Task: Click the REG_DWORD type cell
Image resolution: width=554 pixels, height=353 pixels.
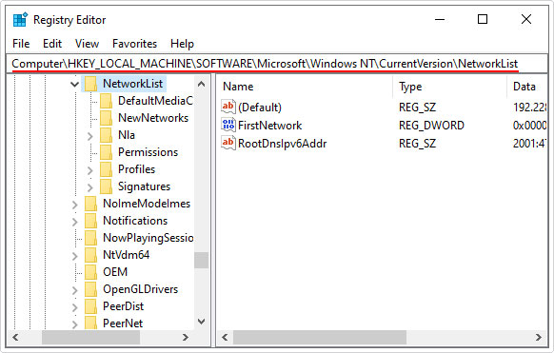Action: pos(431,126)
